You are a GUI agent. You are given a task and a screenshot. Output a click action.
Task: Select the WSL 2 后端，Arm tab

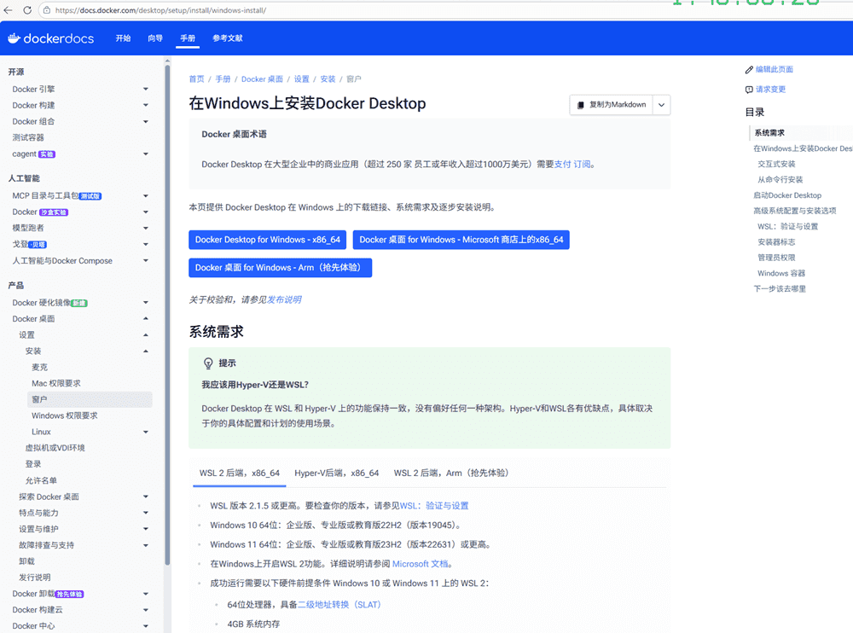pyautogui.click(x=451, y=473)
